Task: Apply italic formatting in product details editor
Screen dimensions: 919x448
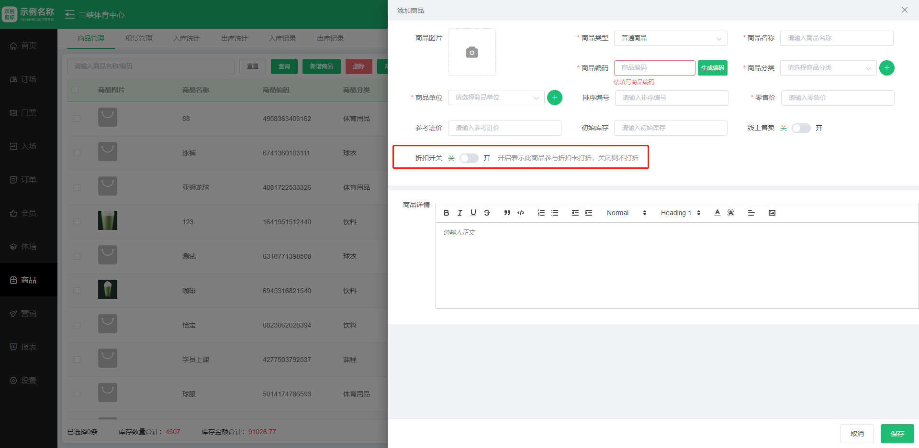Action: [x=459, y=213]
